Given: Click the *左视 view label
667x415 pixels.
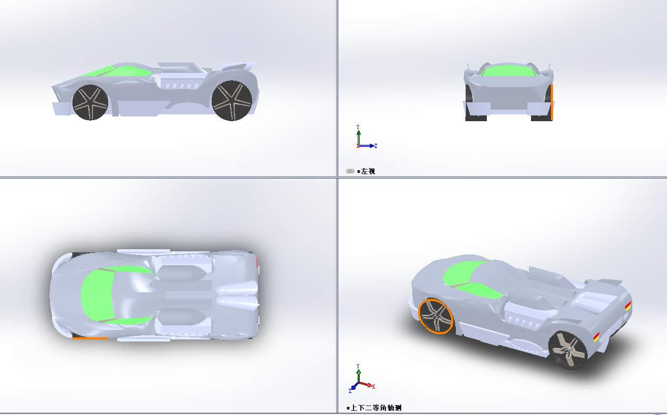Looking at the screenshot, I should (366, 171).
